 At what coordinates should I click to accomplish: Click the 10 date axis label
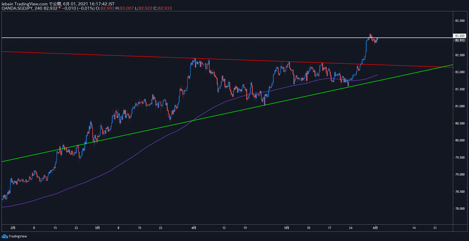(x=308, y=228)
